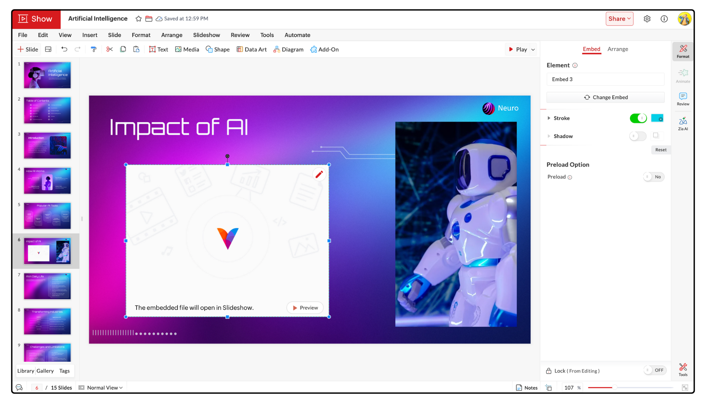Open the Slideshow menu

tap(206, 35)
